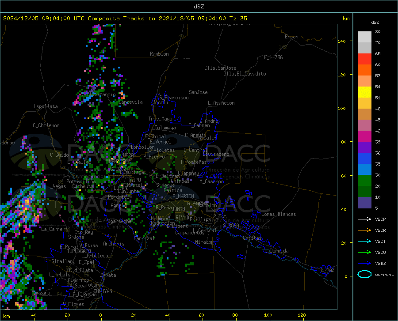Click the La_Carrera map label
Image resolution: width=398 pixels, height=321 pixels.
pyautogui.click(x=54, y=229)
